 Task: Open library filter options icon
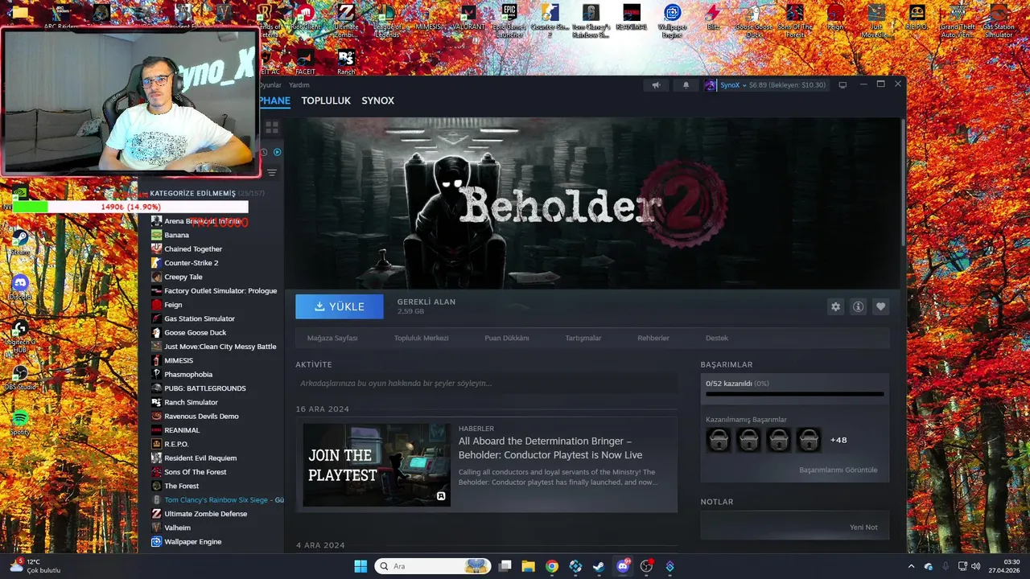[272, 173]
